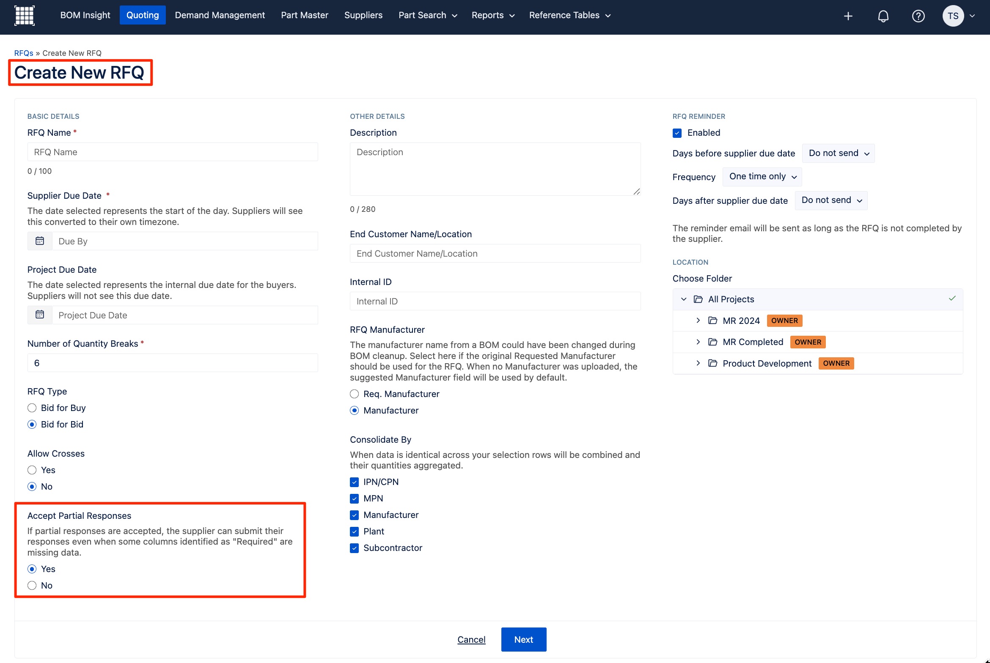Click the Due By calendar icon
This screenshot has width=990, height=663.
40,241
